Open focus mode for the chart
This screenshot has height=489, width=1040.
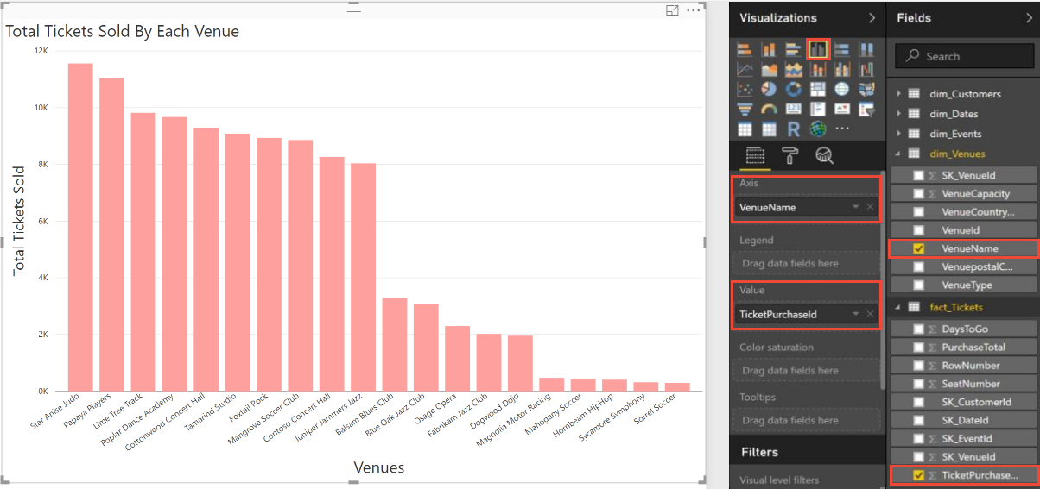tap(673, 10)
